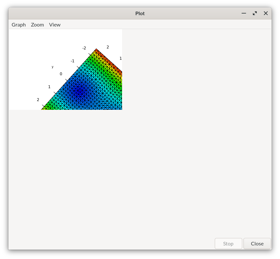Image resolution: width=280 pixels, height=259 pixels.
Task: Click the Close button
Action: (x=257, y=243)
